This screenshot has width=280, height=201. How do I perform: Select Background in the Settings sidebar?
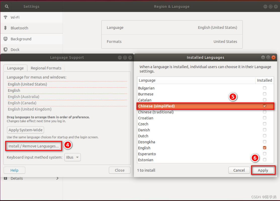pyautogui.click(x=31, y=39)
